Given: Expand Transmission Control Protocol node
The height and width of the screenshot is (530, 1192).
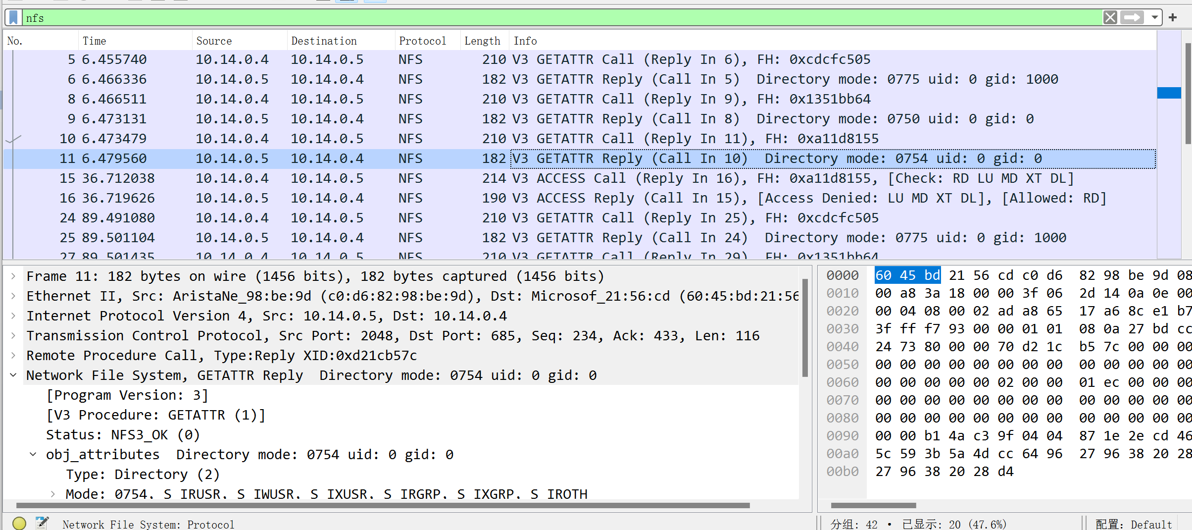Looking at the screenshot, I should click(13, 336).
